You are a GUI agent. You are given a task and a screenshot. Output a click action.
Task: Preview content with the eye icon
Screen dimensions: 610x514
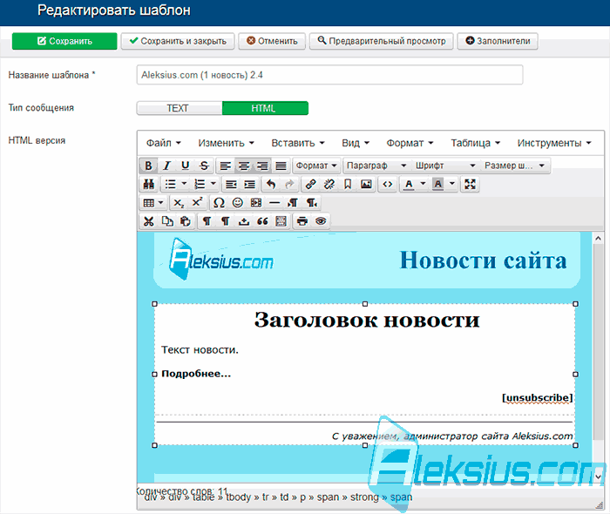(x=321, y=221)
